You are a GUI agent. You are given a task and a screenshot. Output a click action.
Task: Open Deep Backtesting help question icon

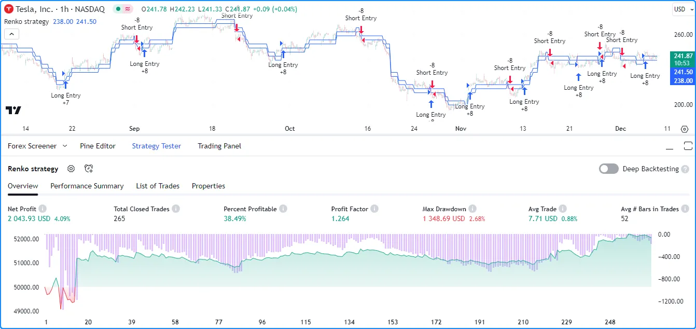[x=685, y=169]
